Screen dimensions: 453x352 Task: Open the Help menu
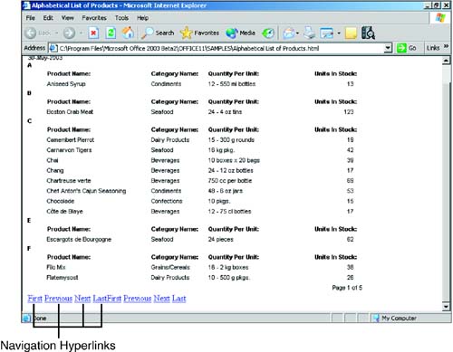pyautogui.click(x=142, y=18)
